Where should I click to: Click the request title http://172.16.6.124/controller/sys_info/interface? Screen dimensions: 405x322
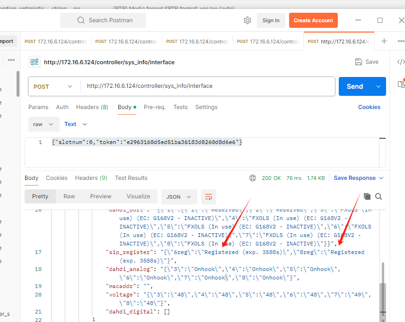click(x=109, y=62)
